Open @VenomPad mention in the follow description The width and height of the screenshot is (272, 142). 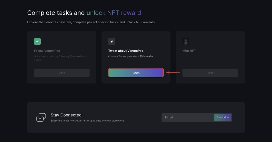[77, 57]
